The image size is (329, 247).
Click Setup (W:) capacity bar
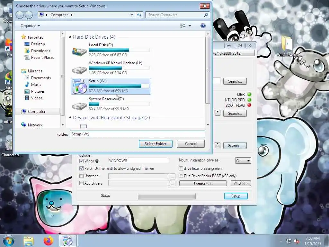(119, 86)
